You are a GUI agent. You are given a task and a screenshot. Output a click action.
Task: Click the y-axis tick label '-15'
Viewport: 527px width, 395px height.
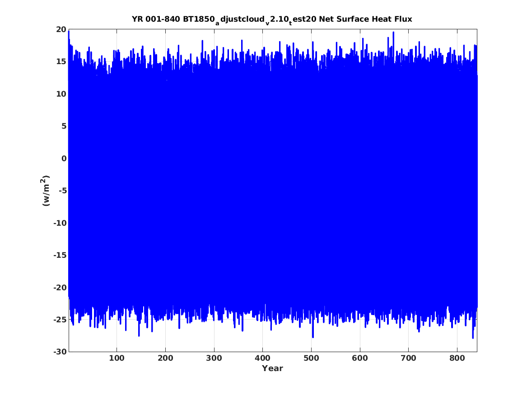(x=60, y=255)
